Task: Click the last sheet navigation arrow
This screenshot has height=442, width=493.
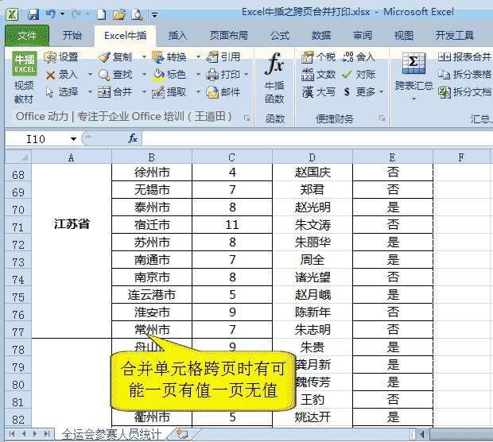Action: point(47,434)
